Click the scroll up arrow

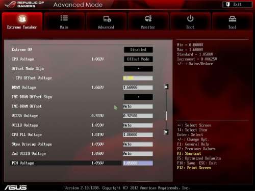166,87
